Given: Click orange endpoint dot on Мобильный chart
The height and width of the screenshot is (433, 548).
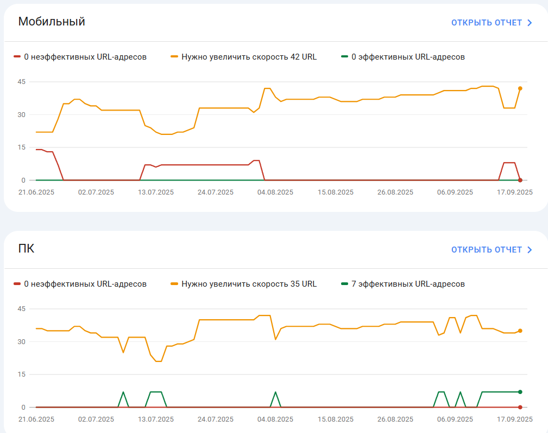Looking at the screenshot, I should click(x=520, y=88).
